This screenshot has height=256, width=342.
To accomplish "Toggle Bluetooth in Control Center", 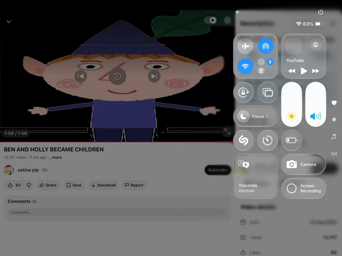I will click(270, 62).
